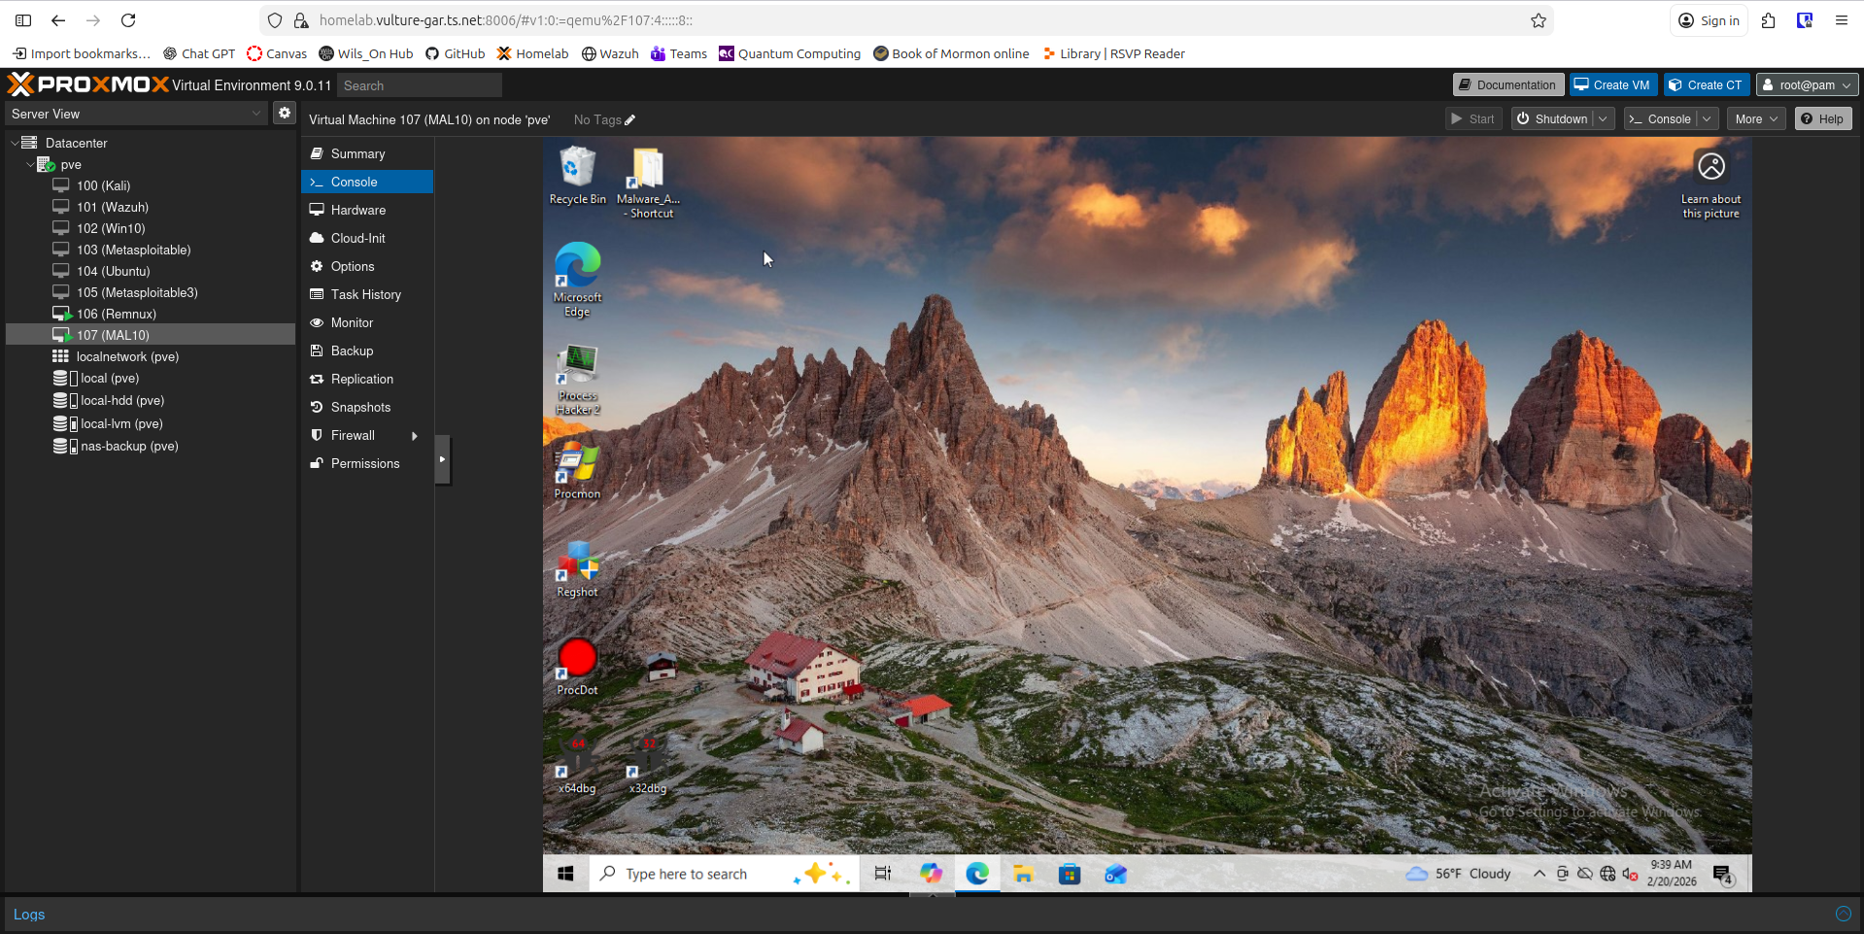The image size is (1864, 934).
Task: Open the browser extensions icon
Action: coord(1768,20)
